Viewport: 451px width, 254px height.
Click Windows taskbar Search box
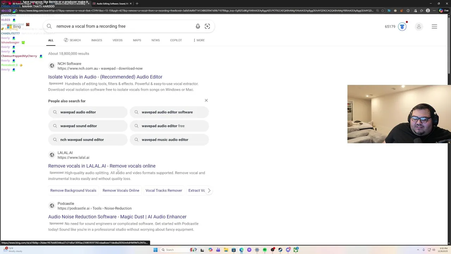coord(178,250)
